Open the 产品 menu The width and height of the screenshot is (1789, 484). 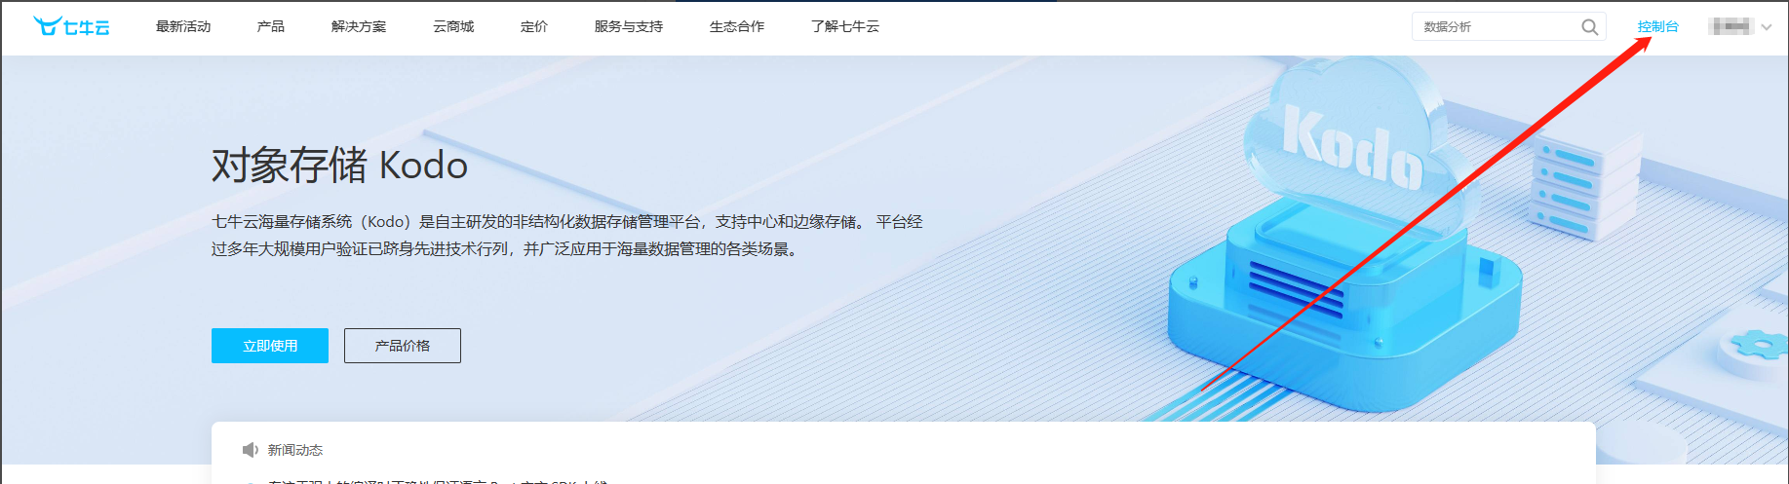tap(271, 26)
